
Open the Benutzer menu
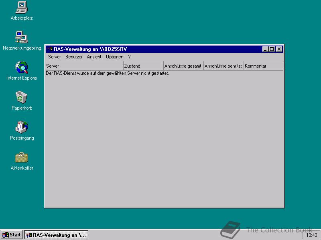pos(74,57)
